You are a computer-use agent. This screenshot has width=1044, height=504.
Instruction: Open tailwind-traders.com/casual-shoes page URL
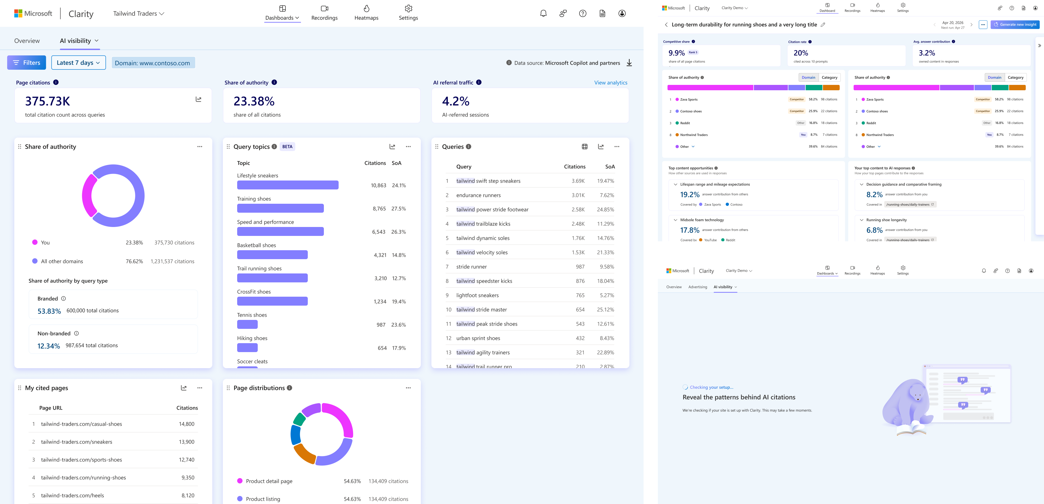pos(81,424)
